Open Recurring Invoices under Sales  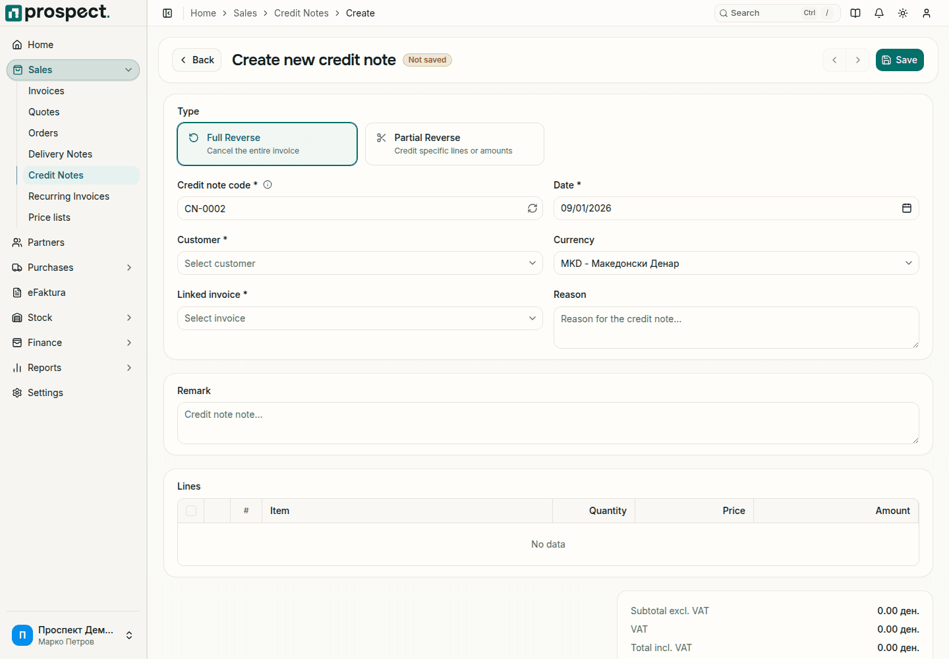(x=81, y=196)
